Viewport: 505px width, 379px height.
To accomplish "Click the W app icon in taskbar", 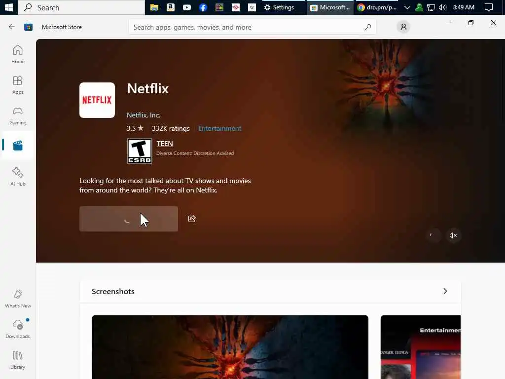I will click(252, 7).
